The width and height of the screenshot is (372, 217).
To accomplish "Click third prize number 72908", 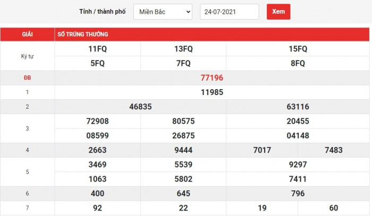I will pyautogui.click(x=97, y=121).
